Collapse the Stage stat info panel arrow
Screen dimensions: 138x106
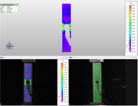click(1, 5)
